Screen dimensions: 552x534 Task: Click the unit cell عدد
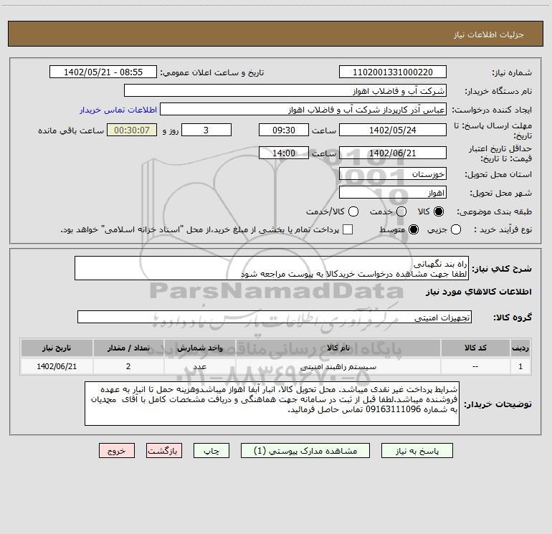[199, 367]
